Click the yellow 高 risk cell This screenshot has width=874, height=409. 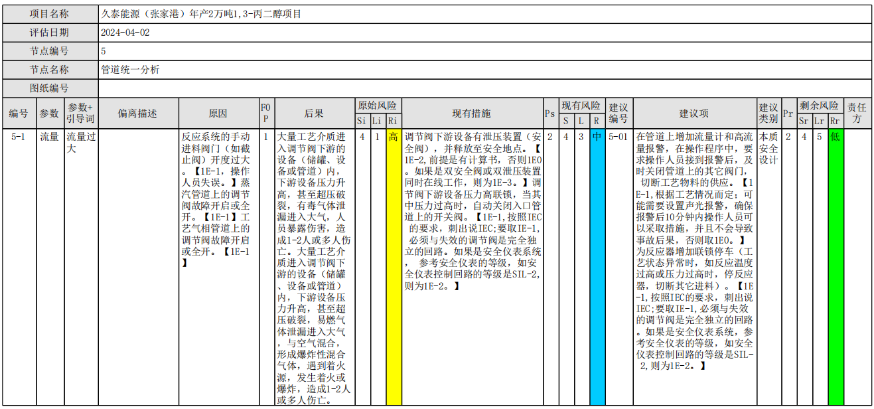pyautogui.click(x=394, y=267)
